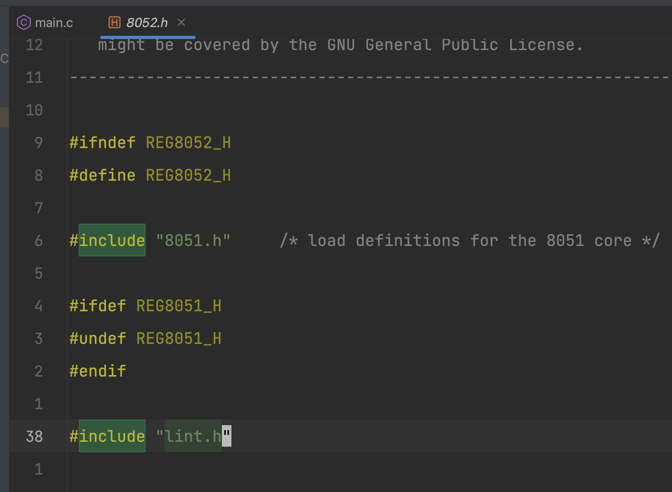Click the #endif directive
This screenshot has width=672, height=492.
tap(98, 371)
